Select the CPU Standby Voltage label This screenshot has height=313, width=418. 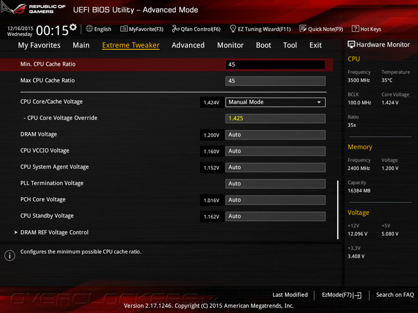tap(47, 216)
